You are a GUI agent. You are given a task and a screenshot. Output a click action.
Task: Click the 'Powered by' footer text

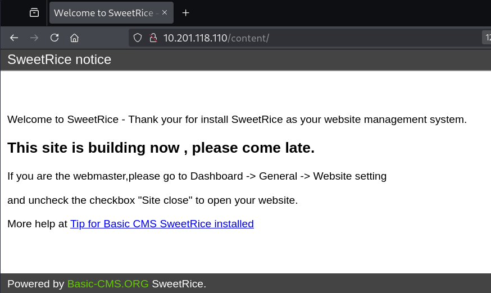click(36, 283)
